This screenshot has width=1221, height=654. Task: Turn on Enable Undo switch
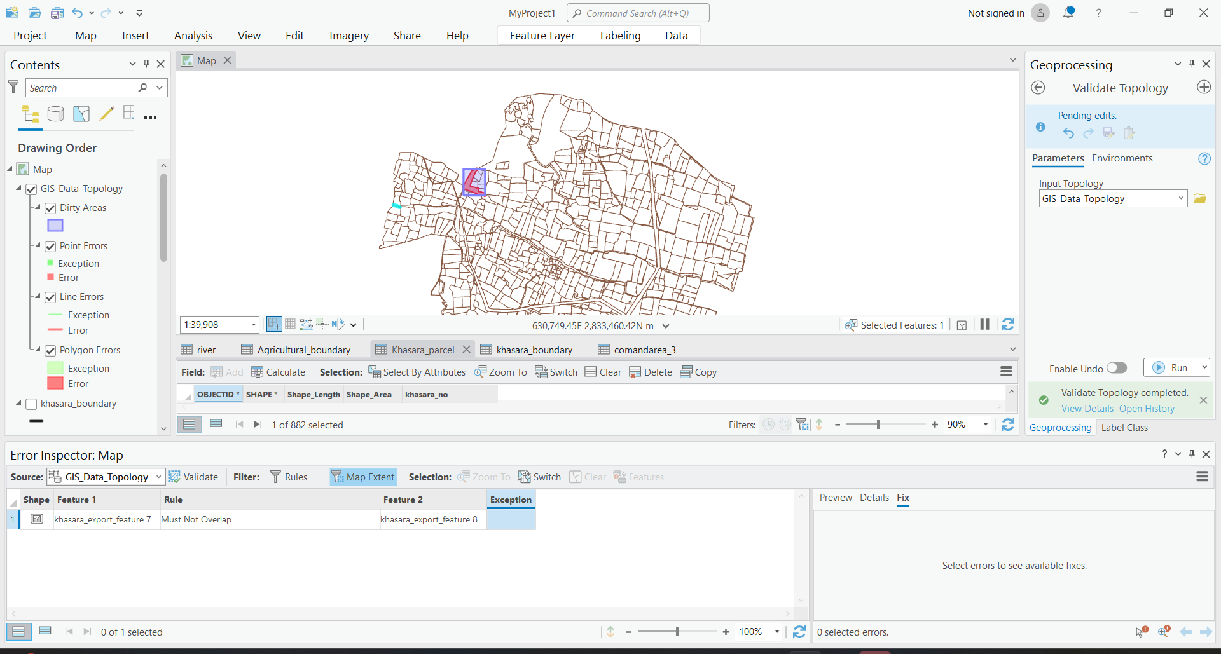point(1117,368)
